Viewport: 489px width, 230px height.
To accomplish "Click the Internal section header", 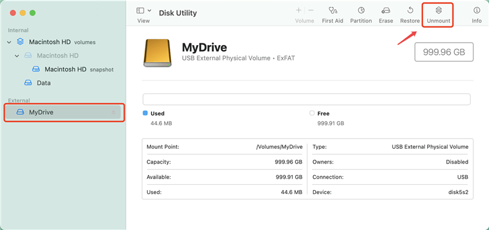I will tap(18, 30).
